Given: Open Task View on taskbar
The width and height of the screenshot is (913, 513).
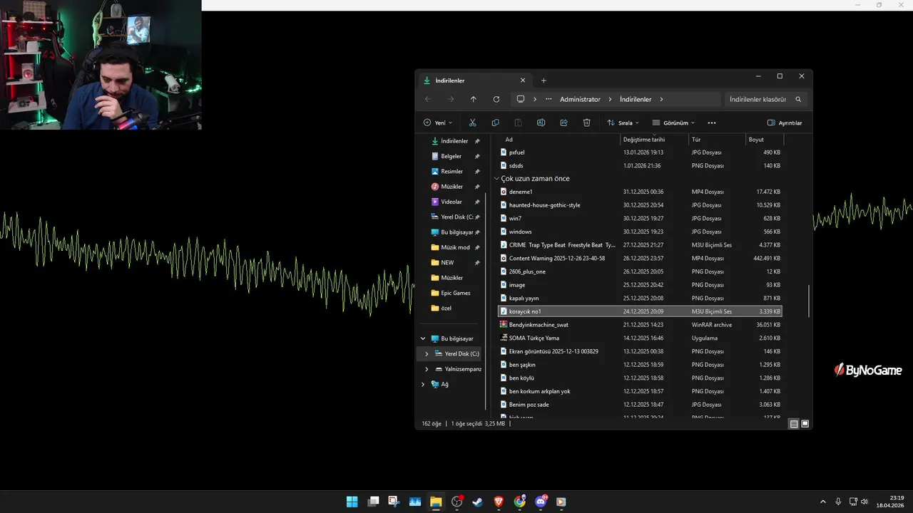Looking at the screenshot, I should (373, 502).
